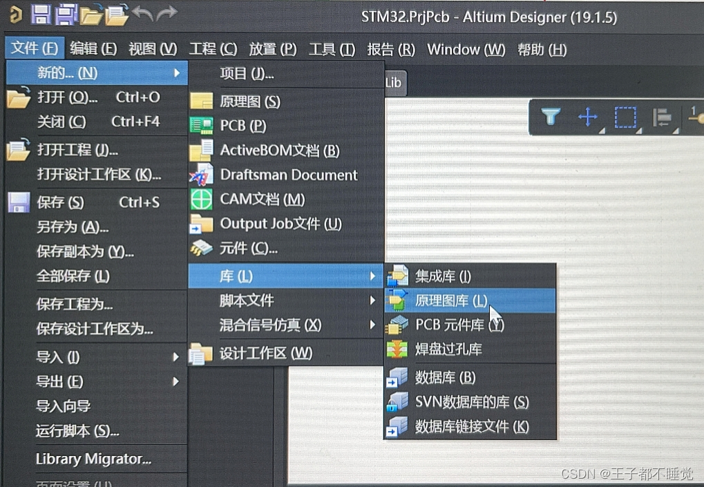Click the 原理图 (S) schematic icon
Viewport: 704px width, 487px height.
pos(202,101)
